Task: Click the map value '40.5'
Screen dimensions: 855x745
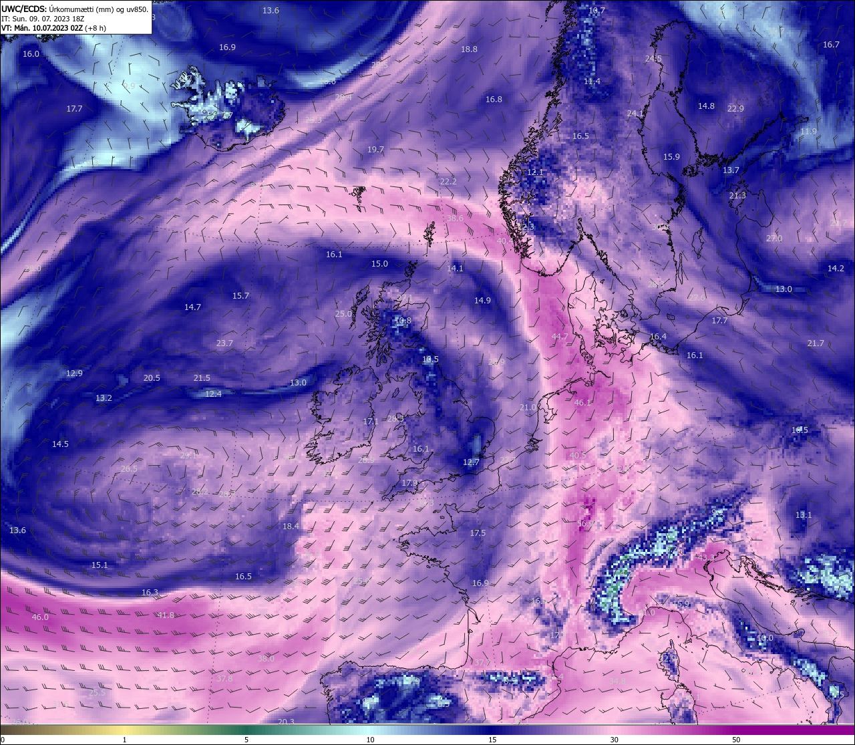Action: click(578, 455)
